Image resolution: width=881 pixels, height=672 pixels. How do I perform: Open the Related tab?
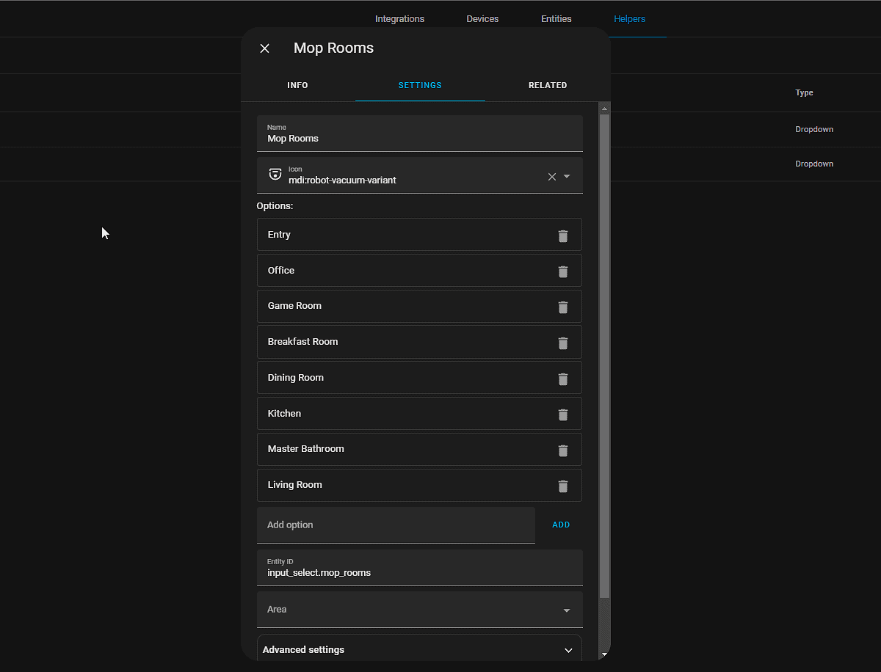click(x=548, y=85)
